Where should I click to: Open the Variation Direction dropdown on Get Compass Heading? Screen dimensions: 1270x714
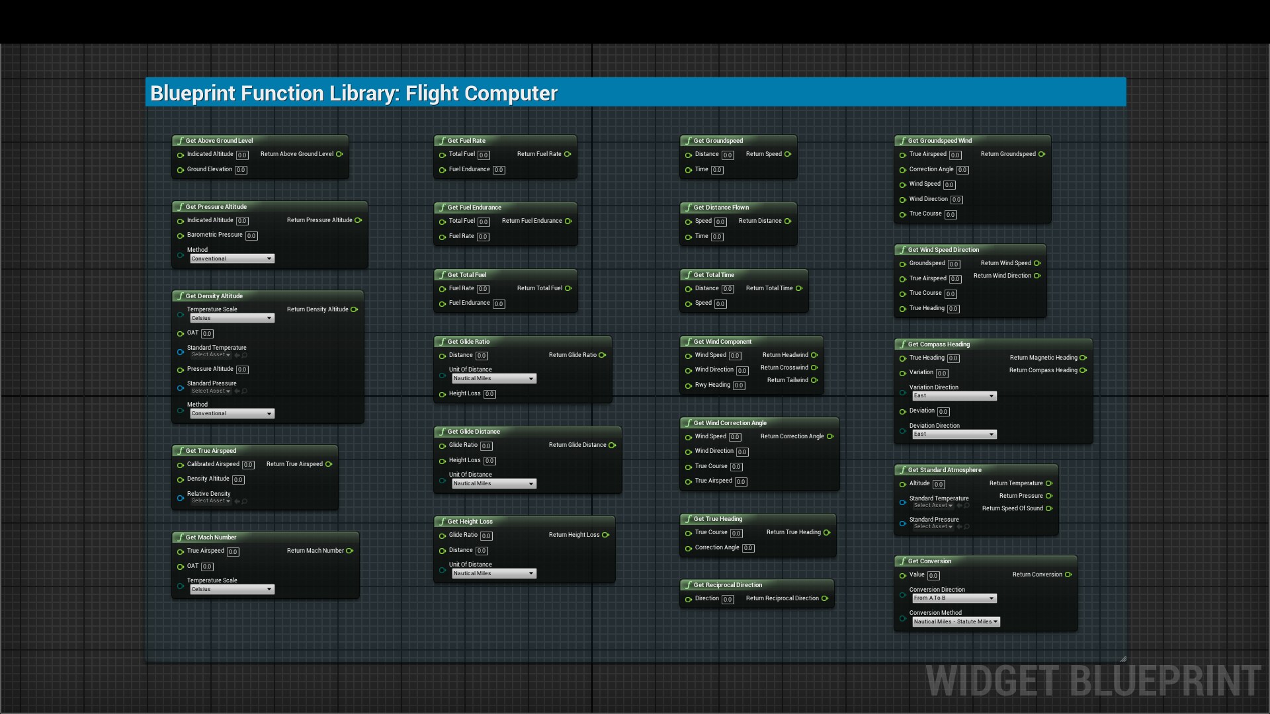pyautogui.click(x=954, y=395)
